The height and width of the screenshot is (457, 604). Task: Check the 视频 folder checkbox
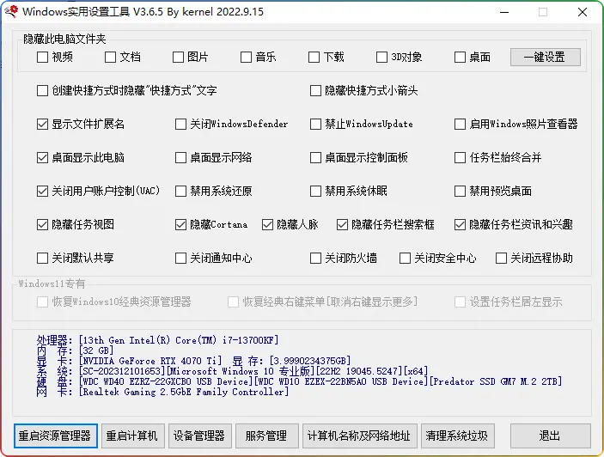click(42, 57)
